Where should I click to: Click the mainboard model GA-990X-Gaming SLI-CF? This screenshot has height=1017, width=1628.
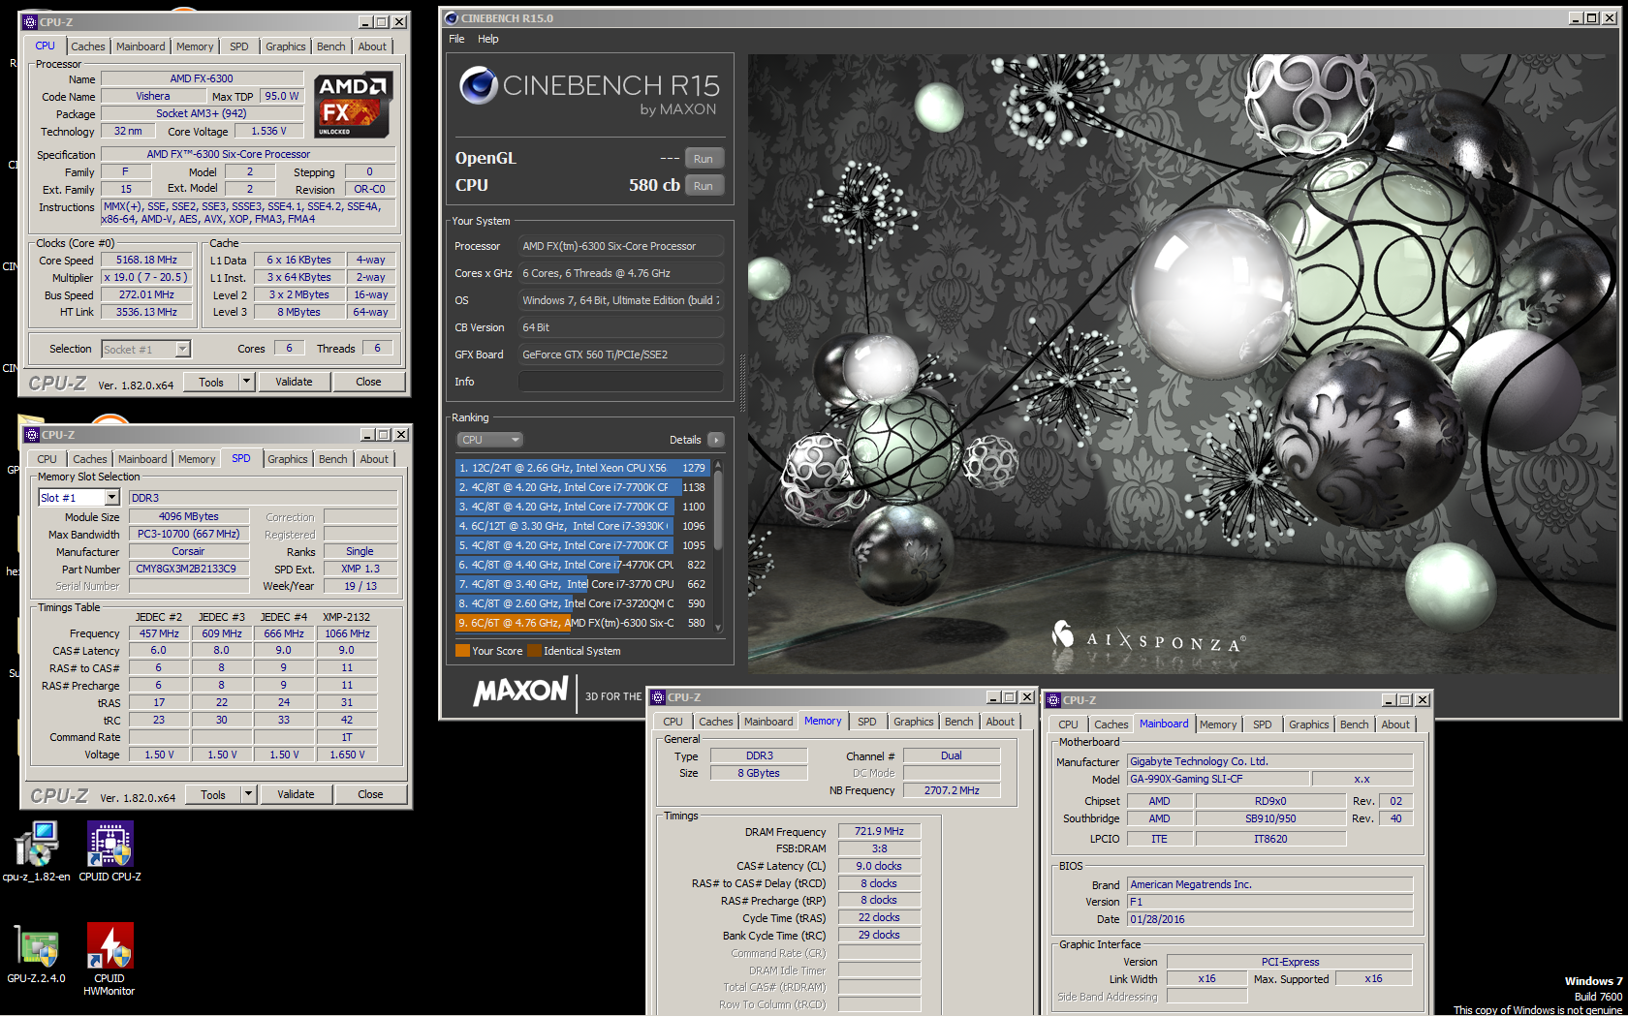(x=1217, y=779)
